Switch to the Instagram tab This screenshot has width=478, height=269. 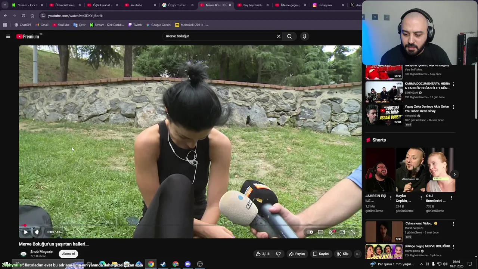pos(328,5)
